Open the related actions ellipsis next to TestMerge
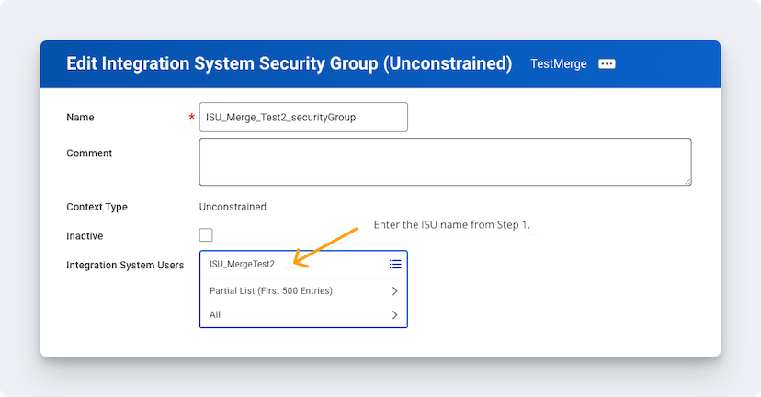The height and width of the screenshot is (397, 761). [607, 64]
